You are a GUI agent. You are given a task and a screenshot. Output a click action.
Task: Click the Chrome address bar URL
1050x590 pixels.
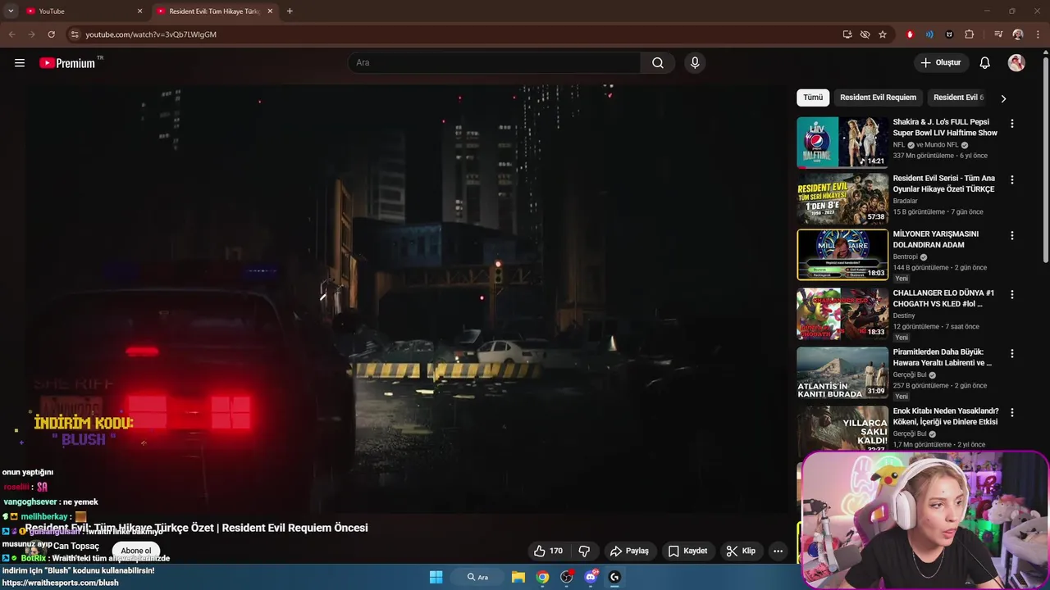151,34
